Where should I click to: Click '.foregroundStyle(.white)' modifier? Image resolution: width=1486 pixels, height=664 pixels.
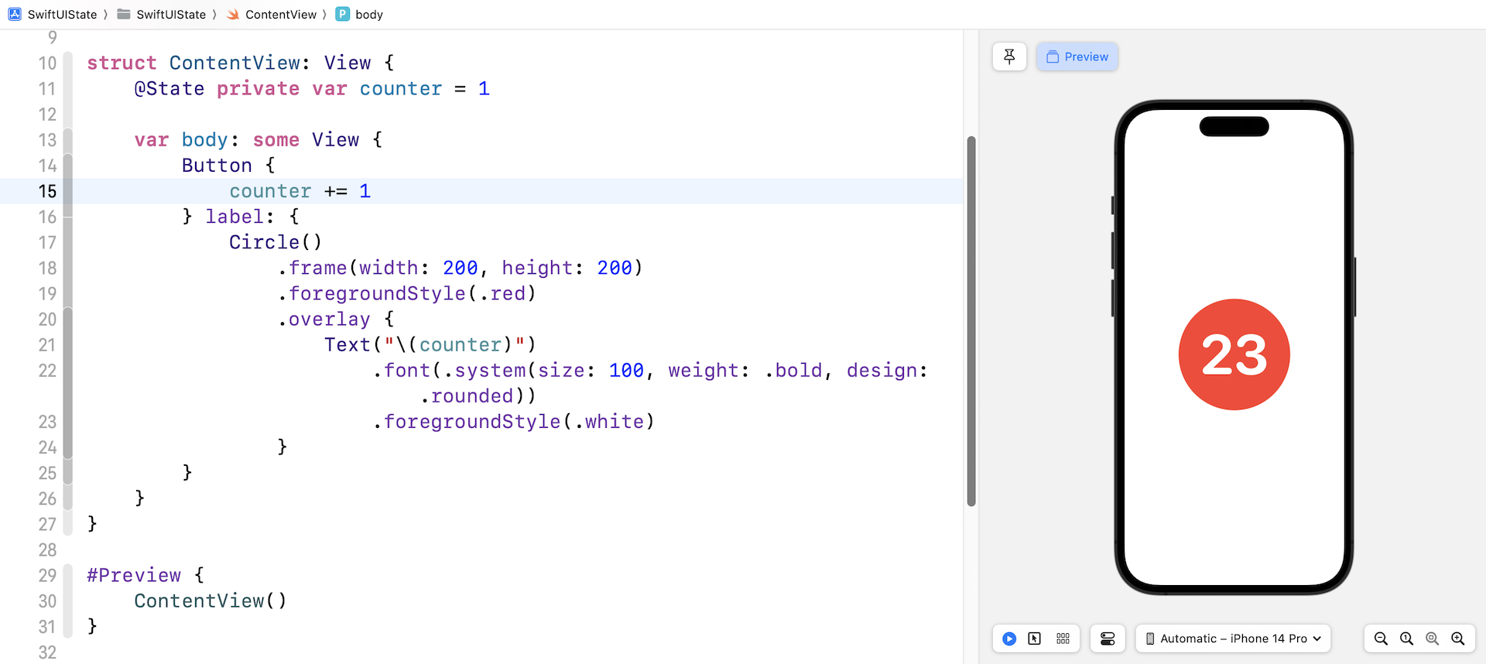click(x=514, y=421)
